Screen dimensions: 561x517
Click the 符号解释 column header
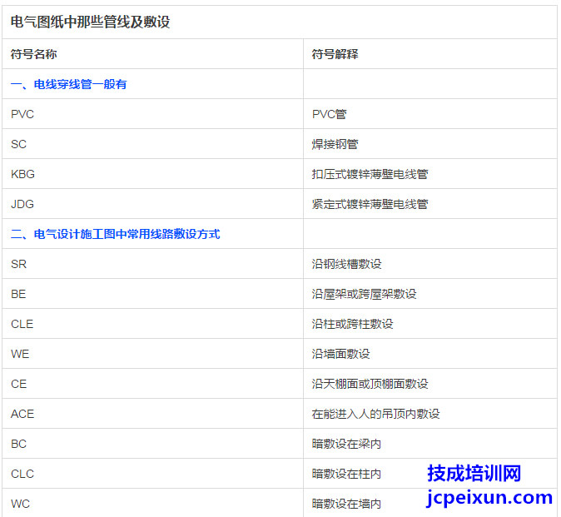tap(335, 54)
